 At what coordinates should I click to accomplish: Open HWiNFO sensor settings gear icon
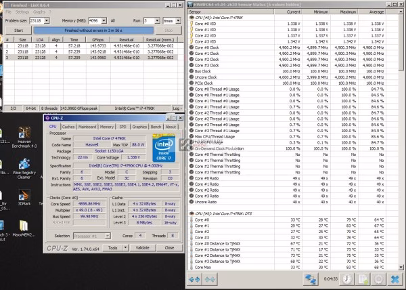pyautogui.click(x=378, y=279)
